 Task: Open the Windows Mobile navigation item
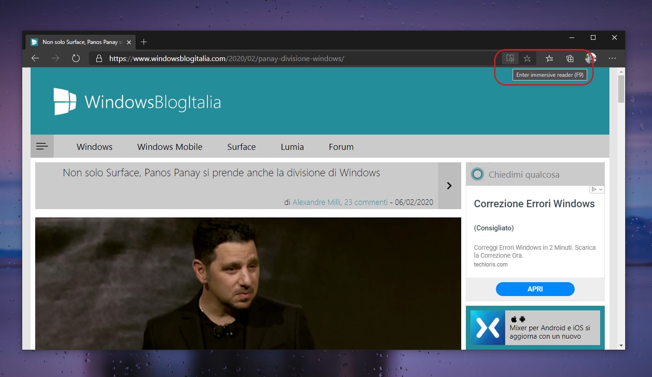(169, 147)
